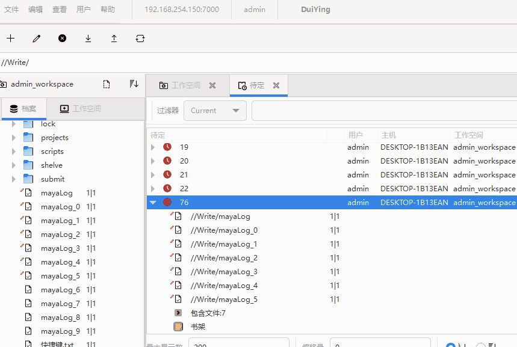Viewport: 517px width, 347px height.
Task: Expand the scripts folder in tree
Action: pos(14,152)
